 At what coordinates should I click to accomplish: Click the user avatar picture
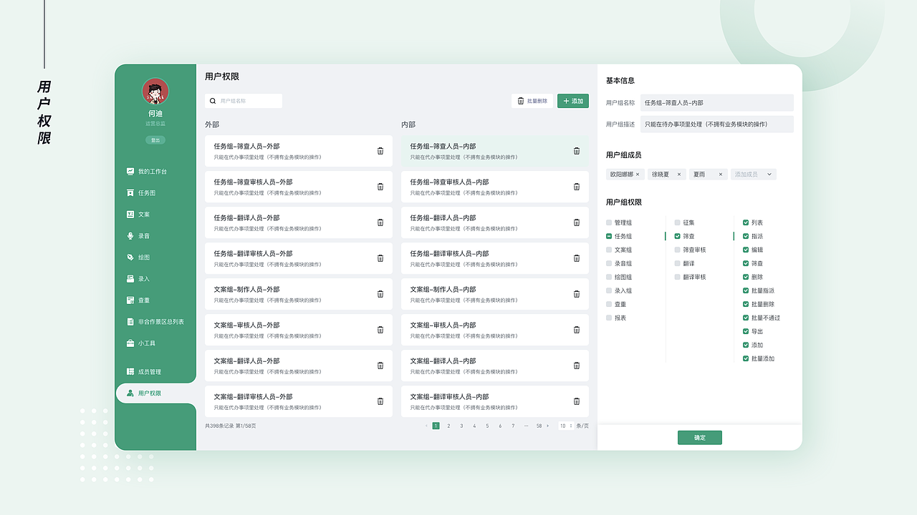coord(155,92)
